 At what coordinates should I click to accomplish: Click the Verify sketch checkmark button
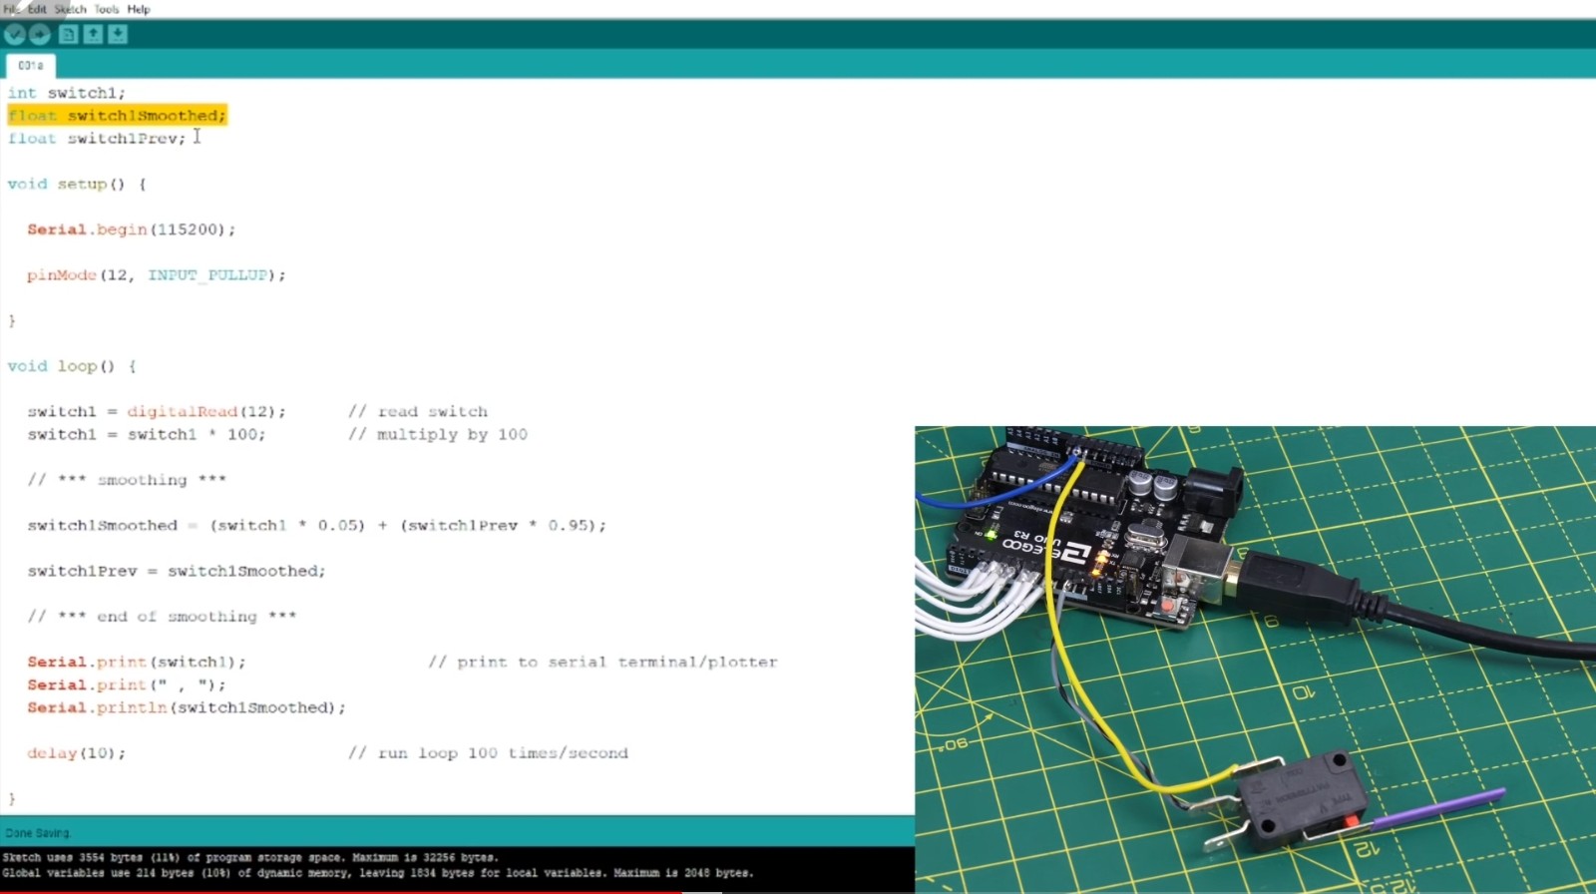tap(14, 35)
